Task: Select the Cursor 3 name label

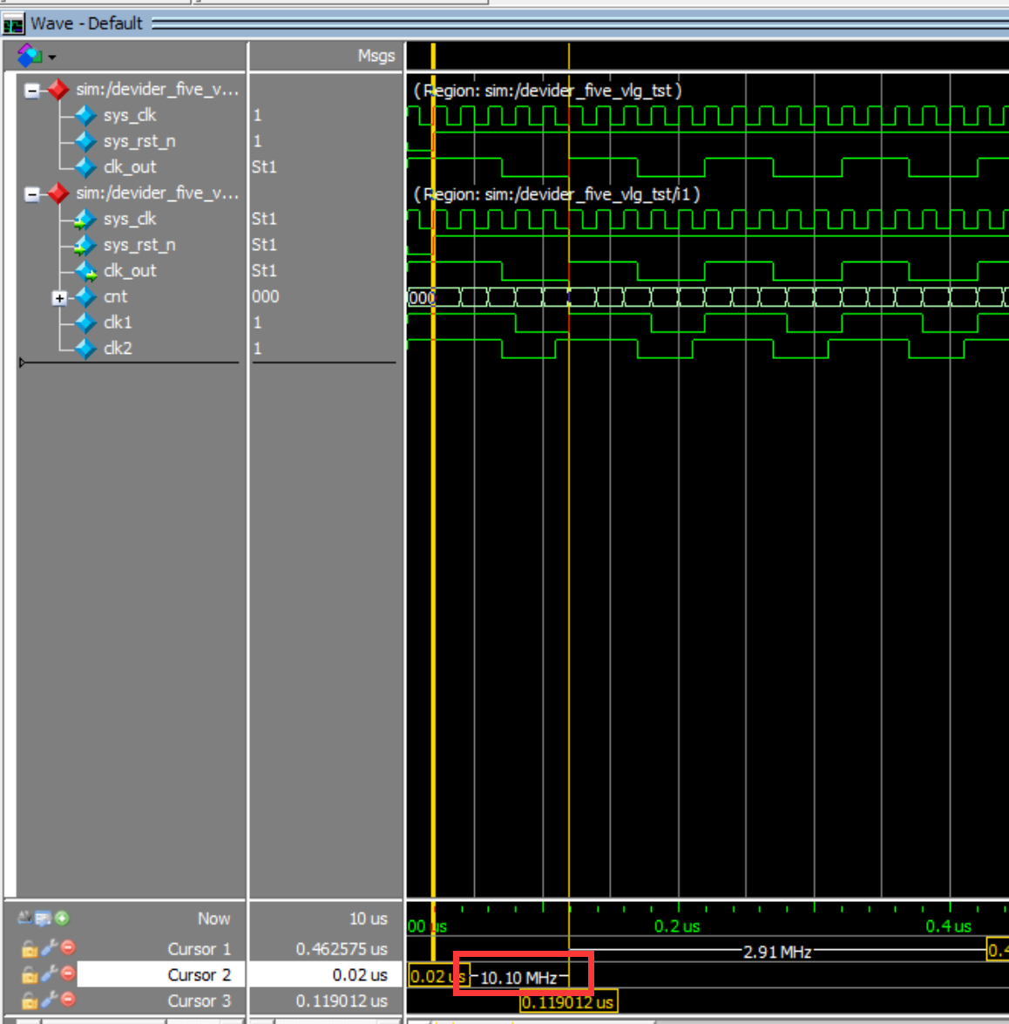Action: (200, 1001)
